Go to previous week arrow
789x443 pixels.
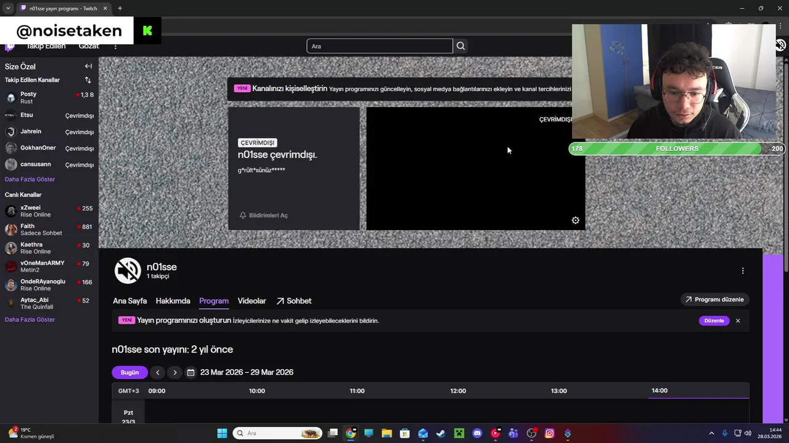[x=157, y=372]
